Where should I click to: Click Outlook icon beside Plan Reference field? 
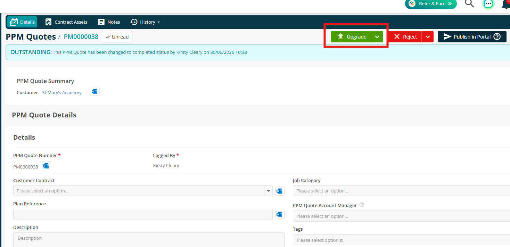[280, 214]
